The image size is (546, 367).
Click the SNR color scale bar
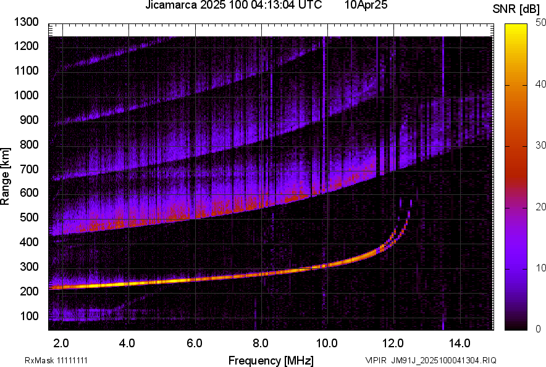[x=516, y=177]
